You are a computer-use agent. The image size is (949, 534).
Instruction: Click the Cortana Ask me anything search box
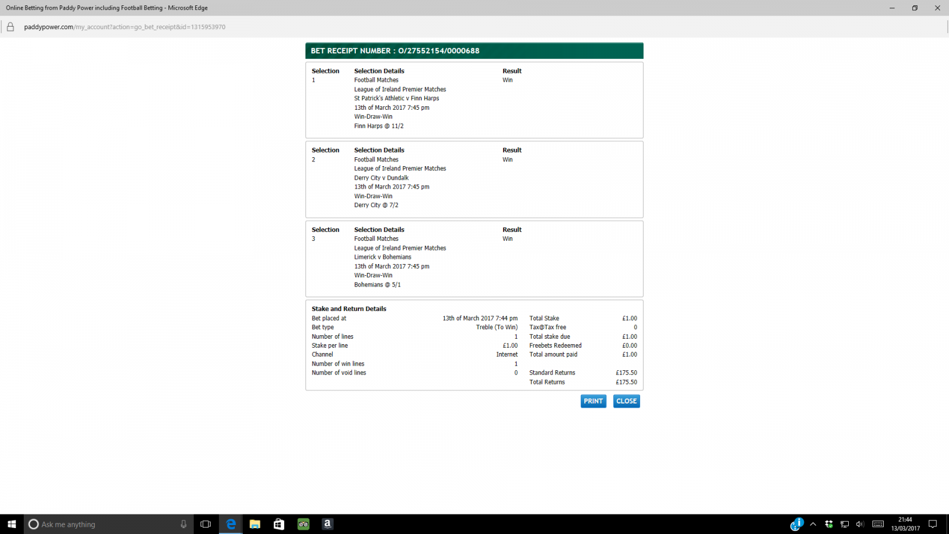pos(109,524)
